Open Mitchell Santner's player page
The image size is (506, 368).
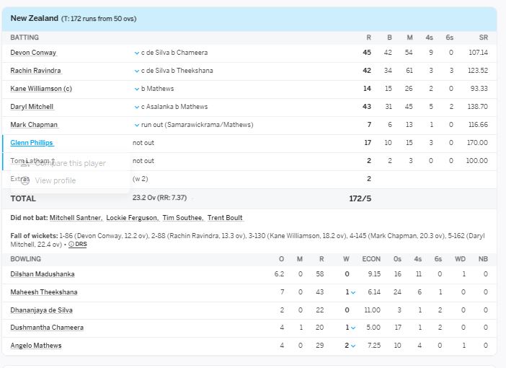tap(76, 218)
